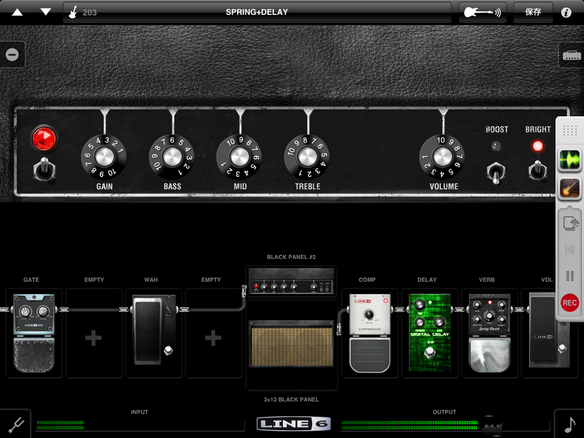Click the GATE slot label
Viewport: 584px width, 438px height.
click(31, 279)
